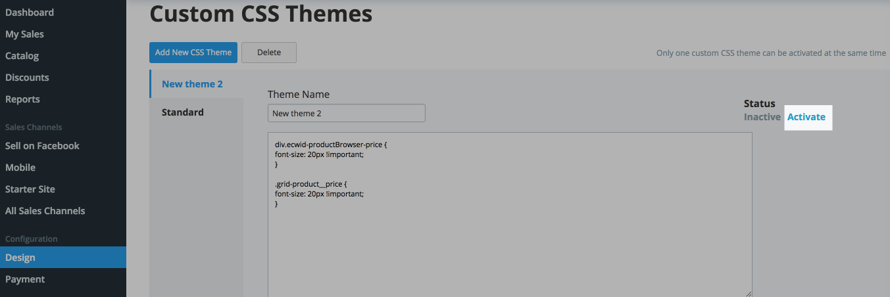Select Sell on Facebook channel

(x=42, y=146)
